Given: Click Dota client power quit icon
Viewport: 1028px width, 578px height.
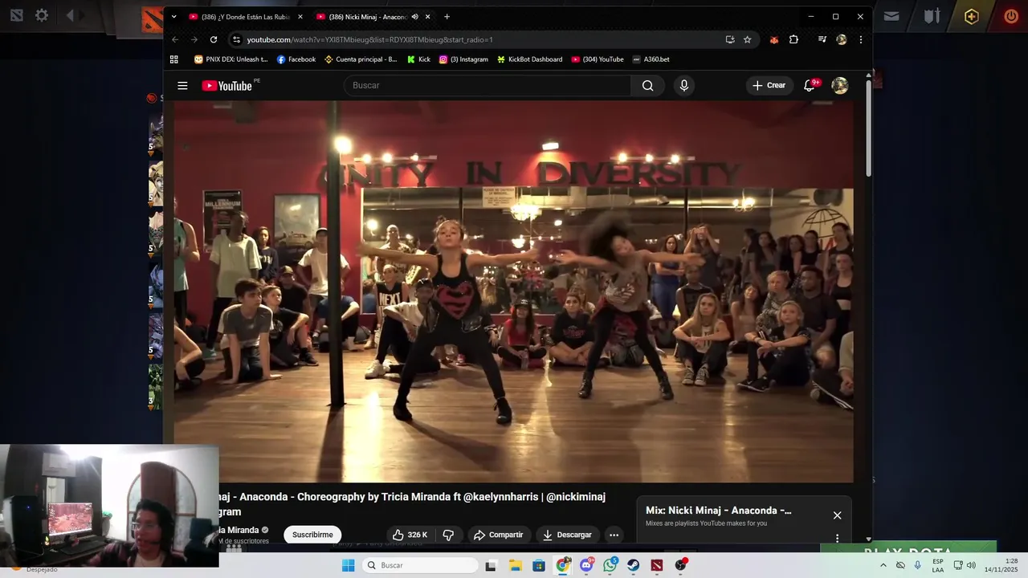Looking at the screenshot, I should coord(1011,16).
